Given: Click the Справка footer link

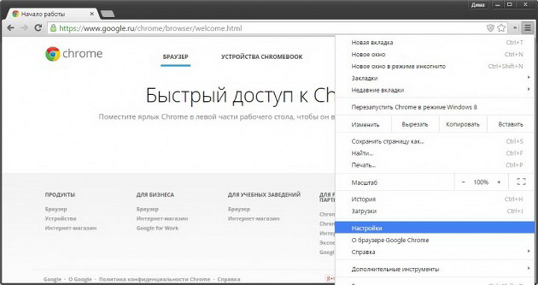Looking at the screenshot, I should (x=229, y=280).
